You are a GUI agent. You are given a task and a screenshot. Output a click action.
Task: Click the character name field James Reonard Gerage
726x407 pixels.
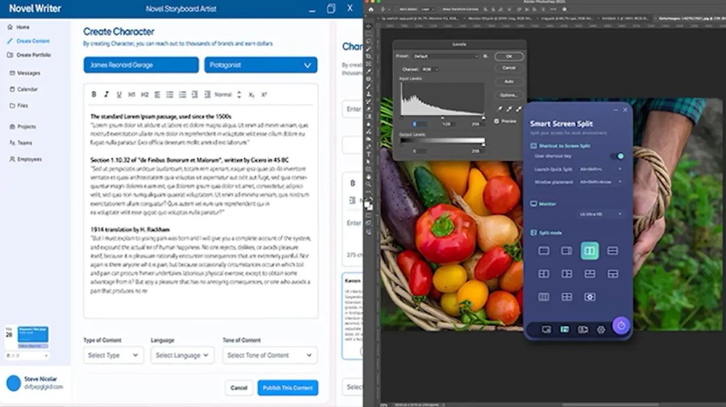[141, 65]
